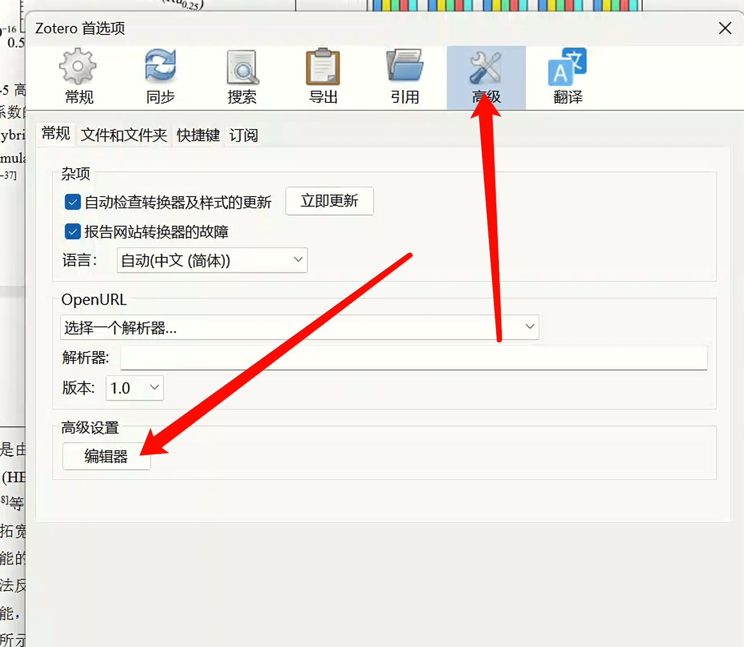Enable automatic translator and style updates checkbox
Screen dimensions: 744x647
72,202
